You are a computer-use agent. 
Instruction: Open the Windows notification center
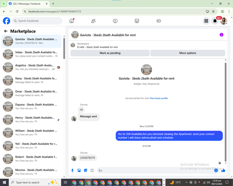coord(227,182)
